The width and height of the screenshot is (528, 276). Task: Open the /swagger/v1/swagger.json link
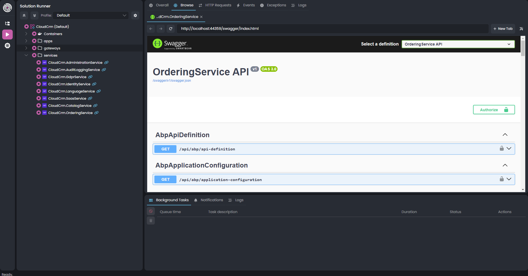click(x=172, y=80)
